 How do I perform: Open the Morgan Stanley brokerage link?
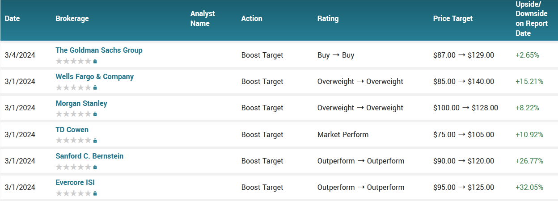(81, 103)
